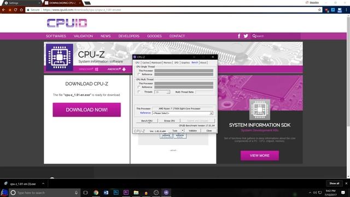Click the System Information SDK chip icon

pyautogui.click(x=260, y=109)
